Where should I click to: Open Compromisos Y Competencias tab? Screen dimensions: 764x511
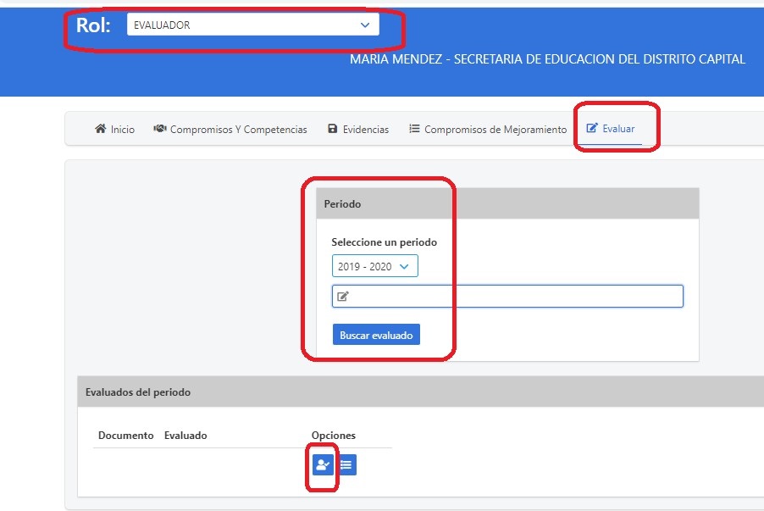(x=230, y=129)
